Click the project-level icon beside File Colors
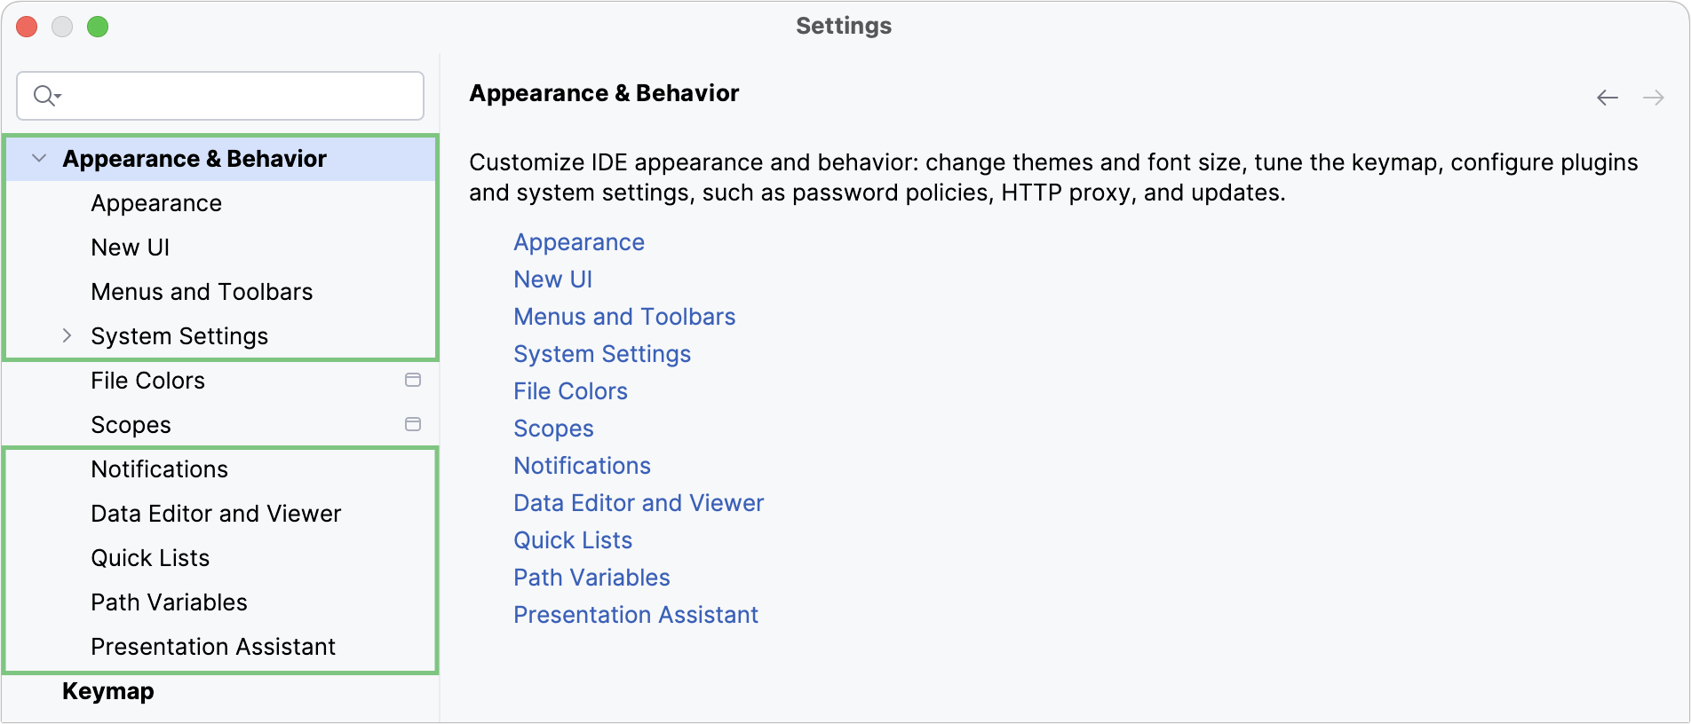 (413, 380)
